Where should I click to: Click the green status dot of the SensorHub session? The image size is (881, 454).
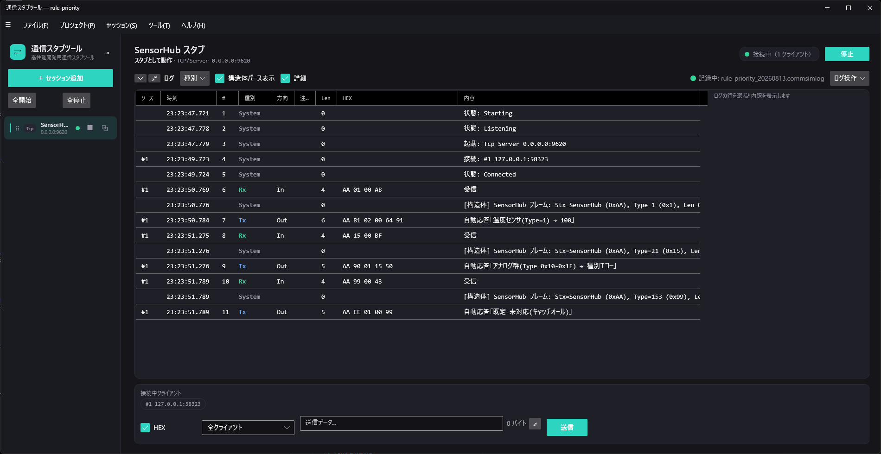pyautogui.click(x=77, y=128)
